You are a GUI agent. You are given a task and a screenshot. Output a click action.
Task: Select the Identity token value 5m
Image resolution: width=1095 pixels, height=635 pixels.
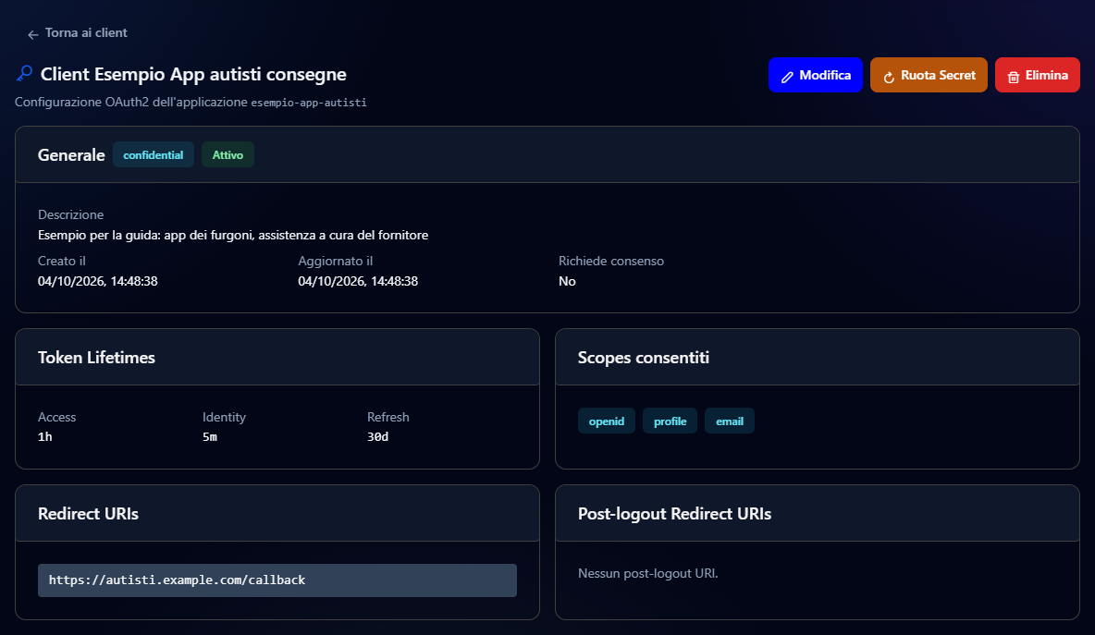point(210,437)
